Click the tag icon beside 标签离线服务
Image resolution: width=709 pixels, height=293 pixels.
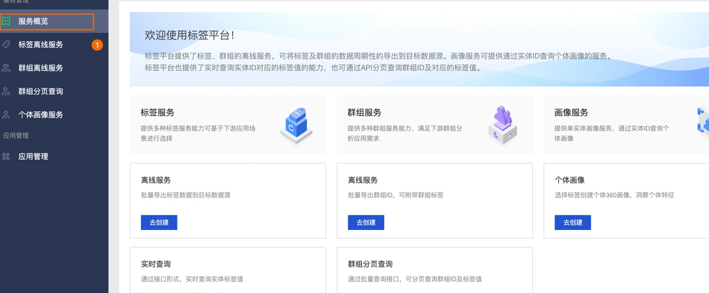pos(6,44)
